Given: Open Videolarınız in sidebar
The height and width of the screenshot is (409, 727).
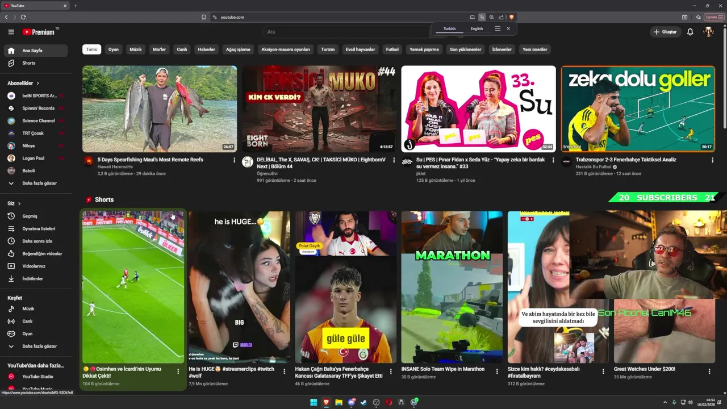Looking at the screenshot, I should click(36, 266).
